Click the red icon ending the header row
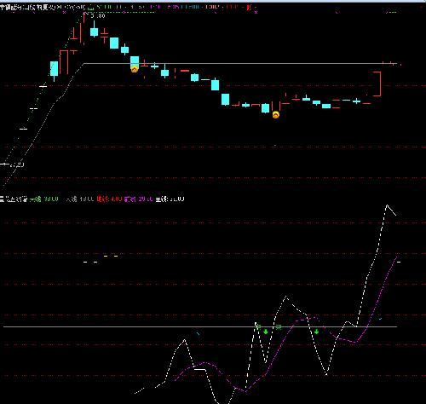This screenshot has height=404, width=426. pyautogui.click(x=249, y=8)
